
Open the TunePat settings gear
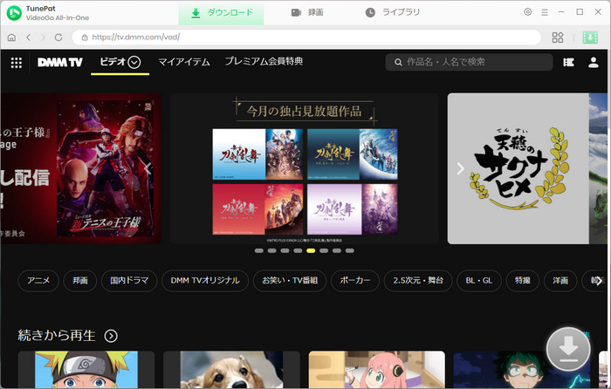[x=527, y=12]
